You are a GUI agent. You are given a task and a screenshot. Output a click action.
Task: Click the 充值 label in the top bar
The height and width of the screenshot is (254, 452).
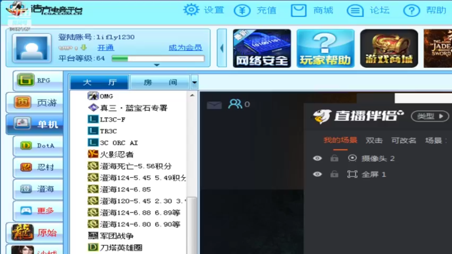(x=266, y=10)
